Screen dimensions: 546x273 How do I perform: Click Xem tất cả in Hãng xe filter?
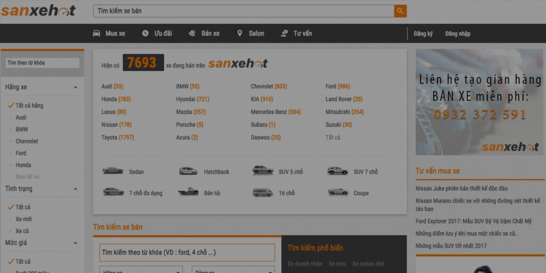[x=27, y=176]
